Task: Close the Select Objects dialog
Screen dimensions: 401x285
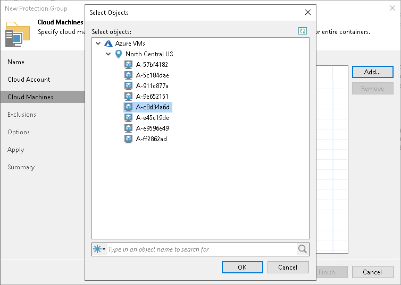Action: coord(307,12)
